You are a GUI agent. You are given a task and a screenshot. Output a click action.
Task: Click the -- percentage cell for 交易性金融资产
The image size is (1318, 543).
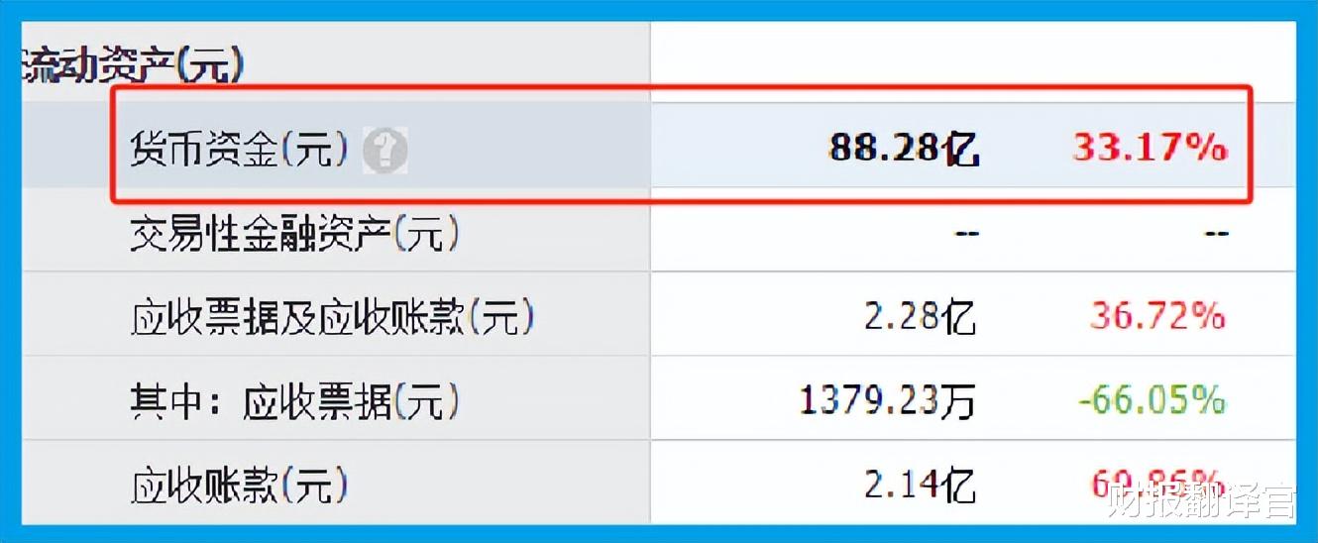coord(1215,235)
